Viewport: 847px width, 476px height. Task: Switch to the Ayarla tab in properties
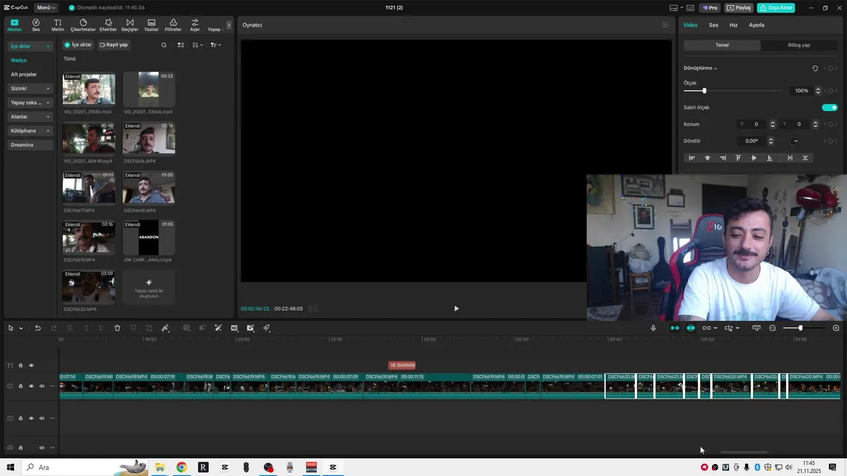coord(756,25)
